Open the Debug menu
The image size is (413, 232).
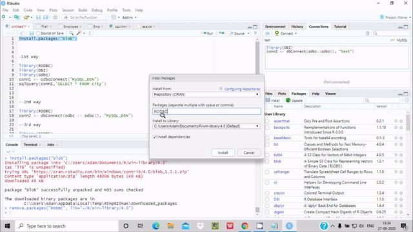click(x=97, y=10)
